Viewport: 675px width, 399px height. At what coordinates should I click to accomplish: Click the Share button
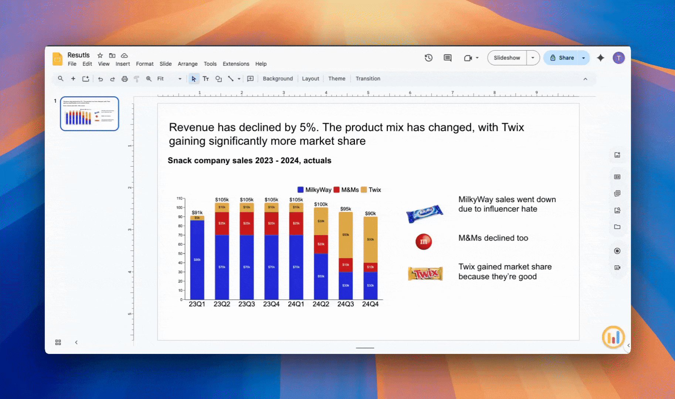point(562,58)
